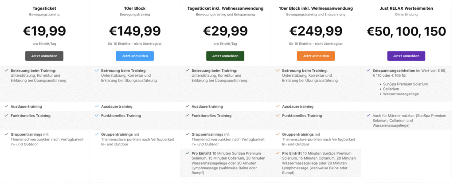
Task: Click the Just RELAX Werteinheiten heading
Action: click(406, 8)
